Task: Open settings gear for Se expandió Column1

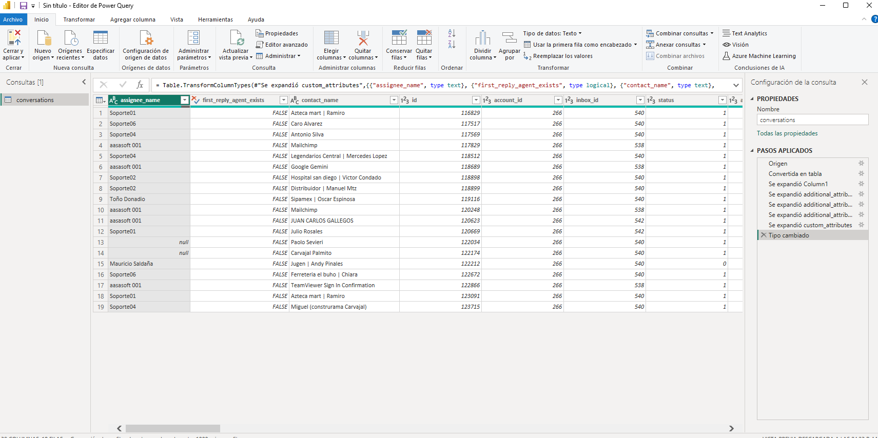Action: 862,184
